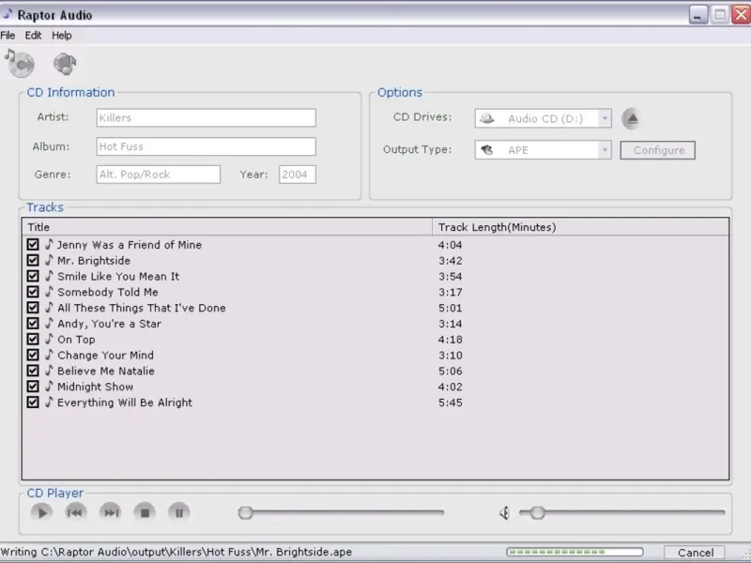Uncheck the Believe Me Natalie checkbox
The image size is (751, 563).
tap(33, 371)
